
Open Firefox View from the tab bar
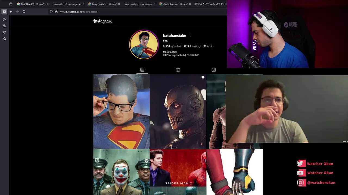[x=11, y=4]
